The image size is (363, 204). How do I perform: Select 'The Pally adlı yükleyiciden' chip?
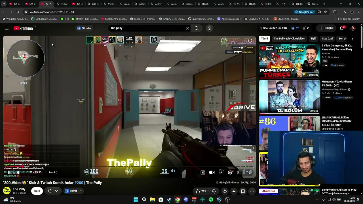[x=290, y=39]
